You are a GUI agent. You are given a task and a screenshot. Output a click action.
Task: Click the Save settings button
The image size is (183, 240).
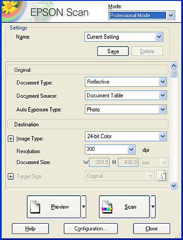click(113, 51)
